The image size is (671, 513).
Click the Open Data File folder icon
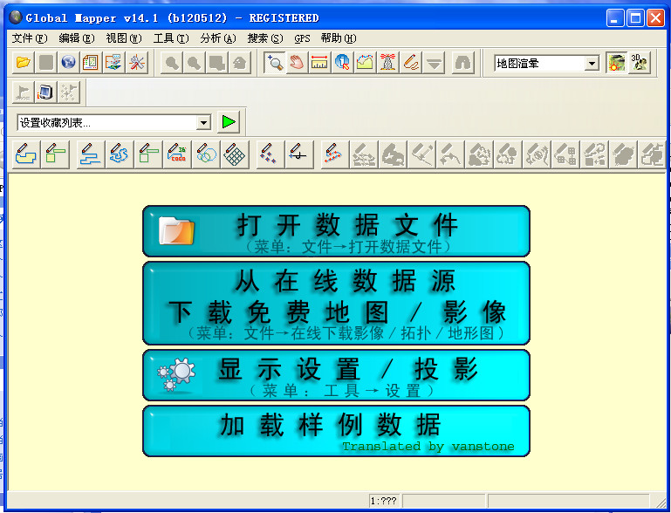point(23,63)
